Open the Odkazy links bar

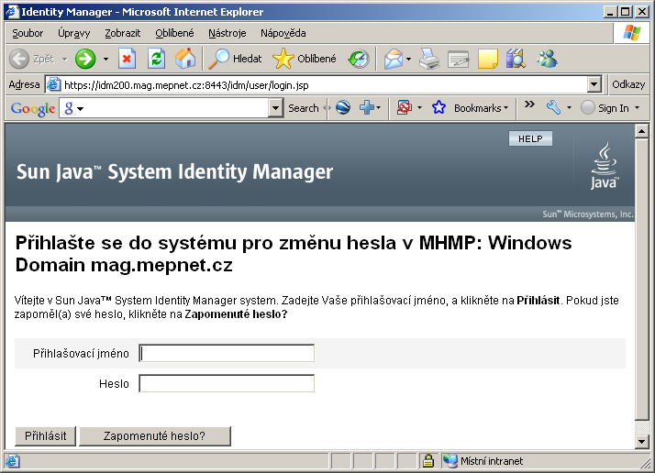point(628,84)
